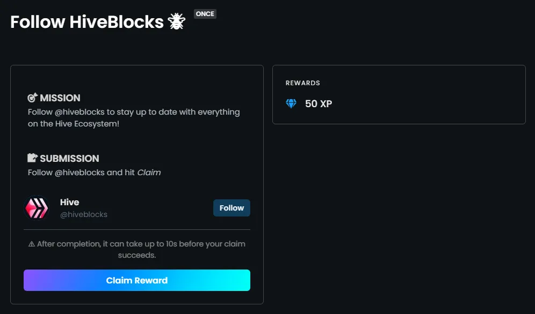Hit the Claim Reward gradient button
The height and width of the screenshot is (314, 535).
click(x=137, y=280)
